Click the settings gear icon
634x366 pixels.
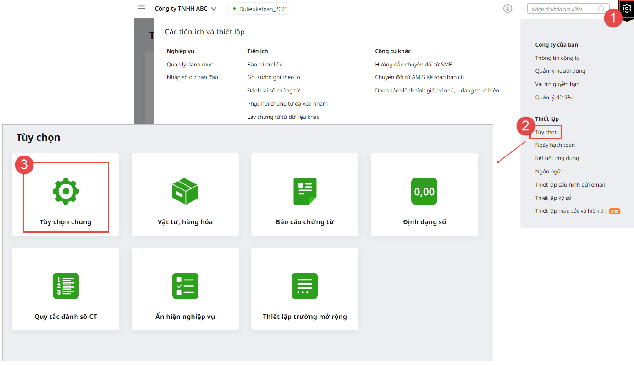click(626, 9)
